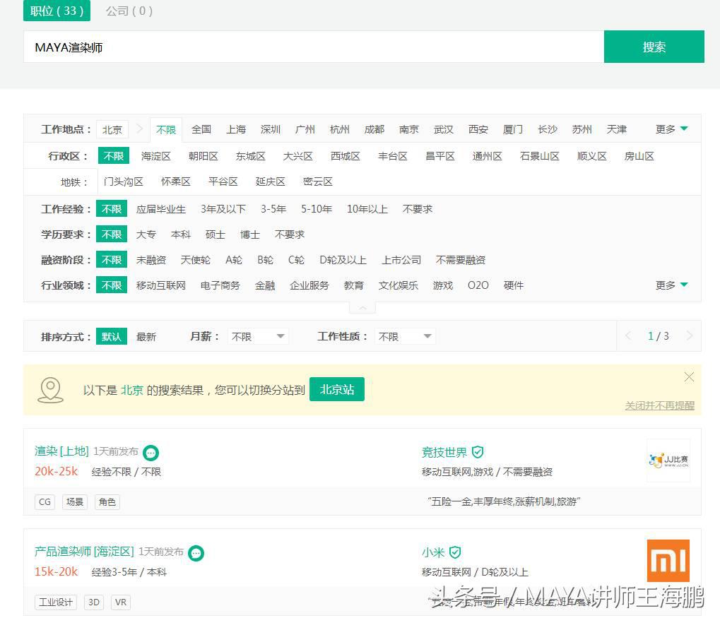This screenshot has width=720, height=618.
Task: Select the 本科 education filter
Action: click(181, 234)
